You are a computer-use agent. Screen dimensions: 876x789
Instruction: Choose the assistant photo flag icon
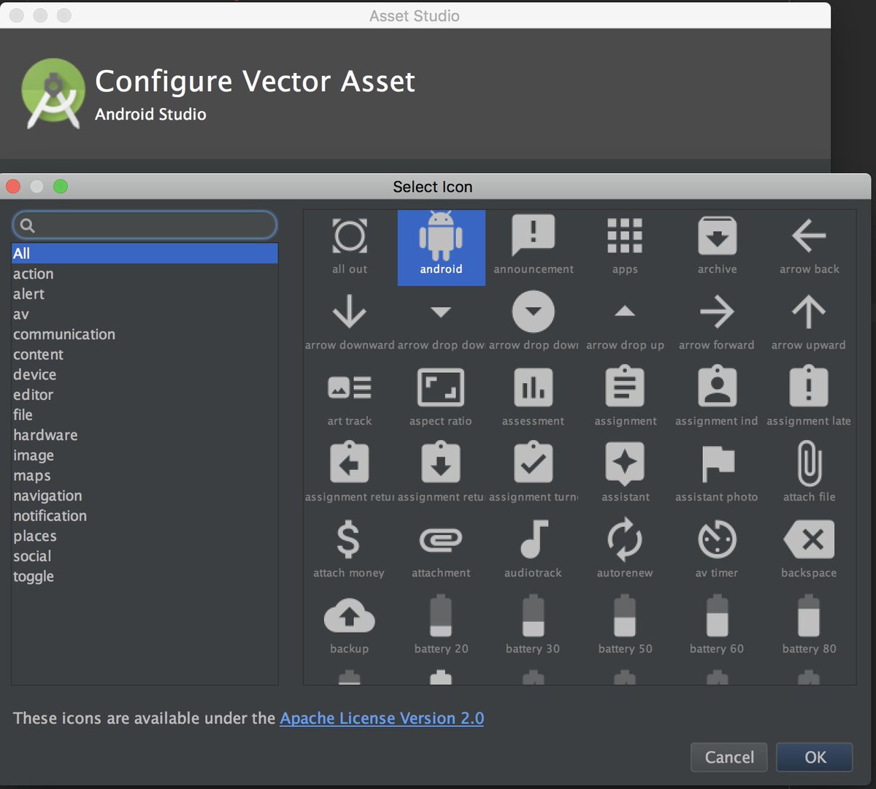tap(717, 463)
